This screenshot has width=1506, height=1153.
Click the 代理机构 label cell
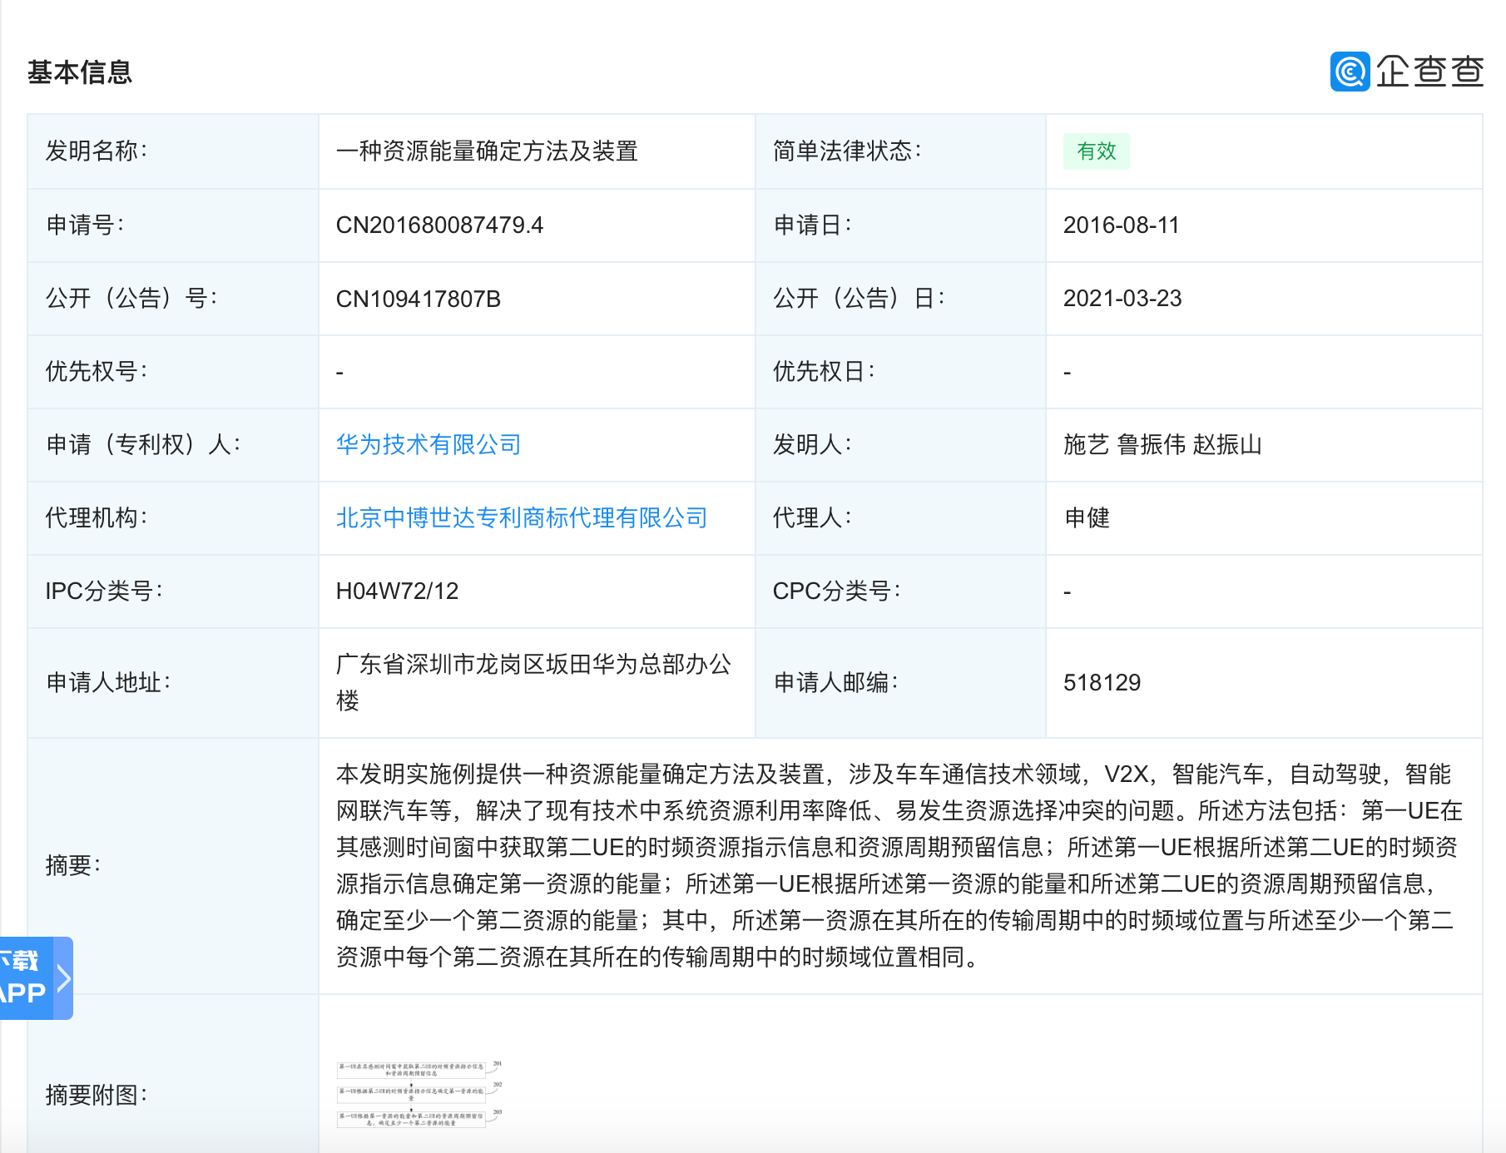click(173, 517)
